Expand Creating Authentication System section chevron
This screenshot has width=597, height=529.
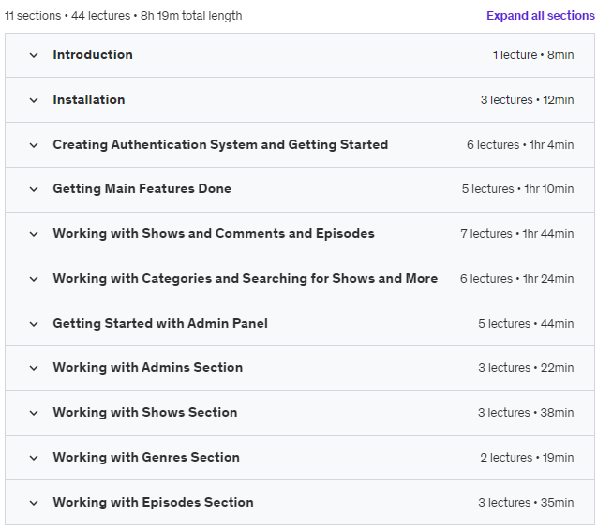pos(34,145)
